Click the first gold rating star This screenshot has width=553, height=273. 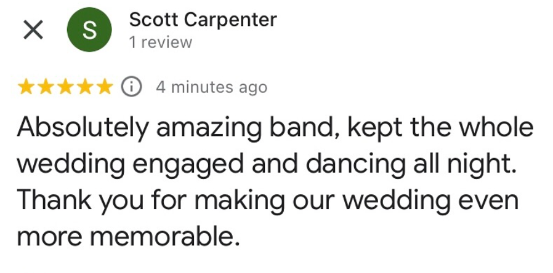click(x=26, y=87)
